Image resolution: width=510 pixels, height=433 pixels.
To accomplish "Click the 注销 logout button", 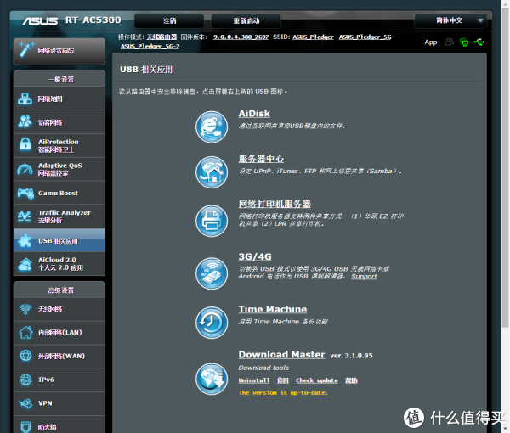I will 169,20.
